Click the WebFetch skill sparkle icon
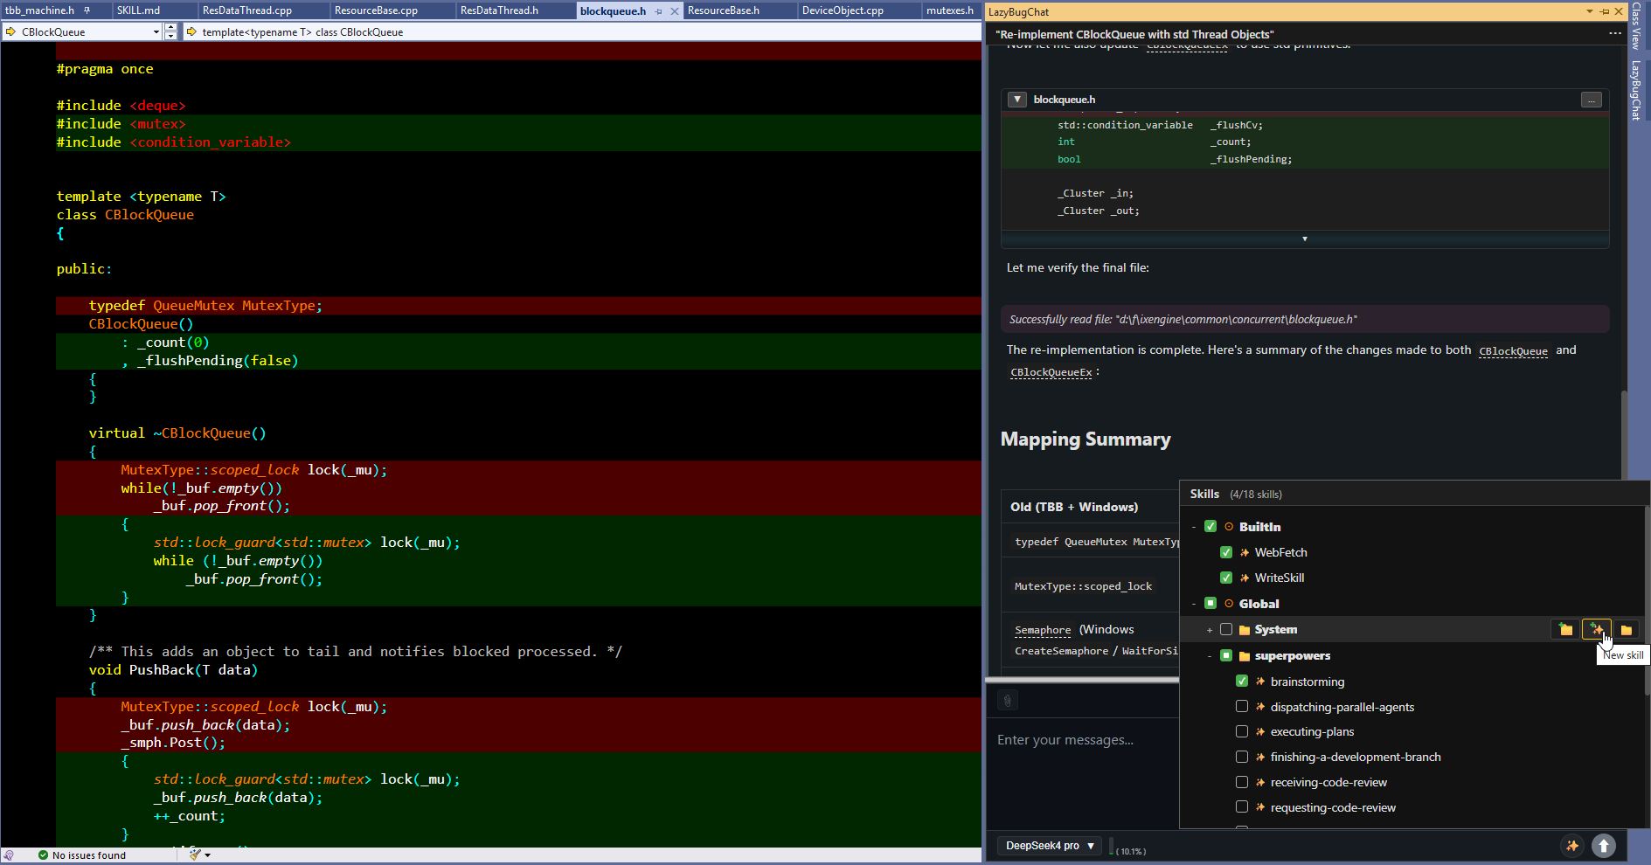This screenshot has height=865, width=1651. [1245, 553]
